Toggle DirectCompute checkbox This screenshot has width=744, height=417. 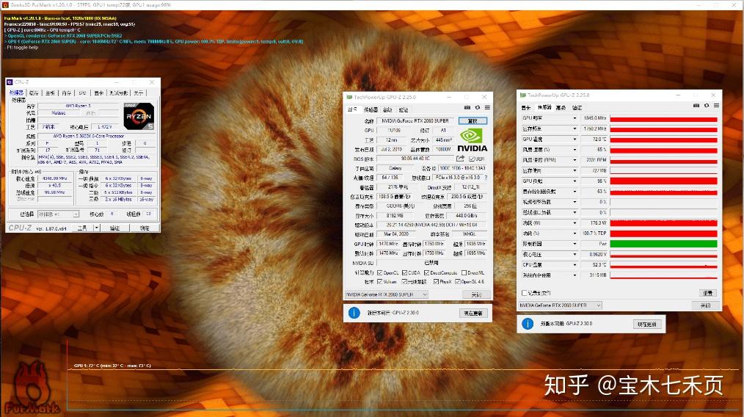point(426,272)
